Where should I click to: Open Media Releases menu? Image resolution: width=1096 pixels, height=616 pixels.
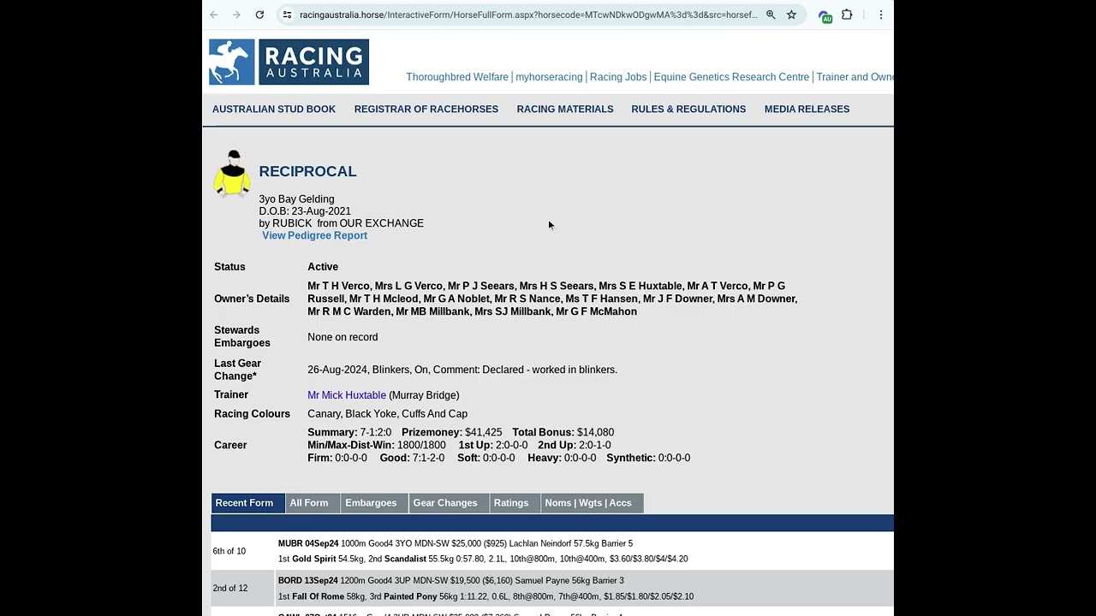click(x=807, y=109)
